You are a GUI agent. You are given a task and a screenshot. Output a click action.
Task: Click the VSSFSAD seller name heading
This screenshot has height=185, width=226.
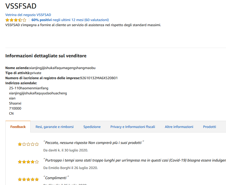[x=21, y=6]
